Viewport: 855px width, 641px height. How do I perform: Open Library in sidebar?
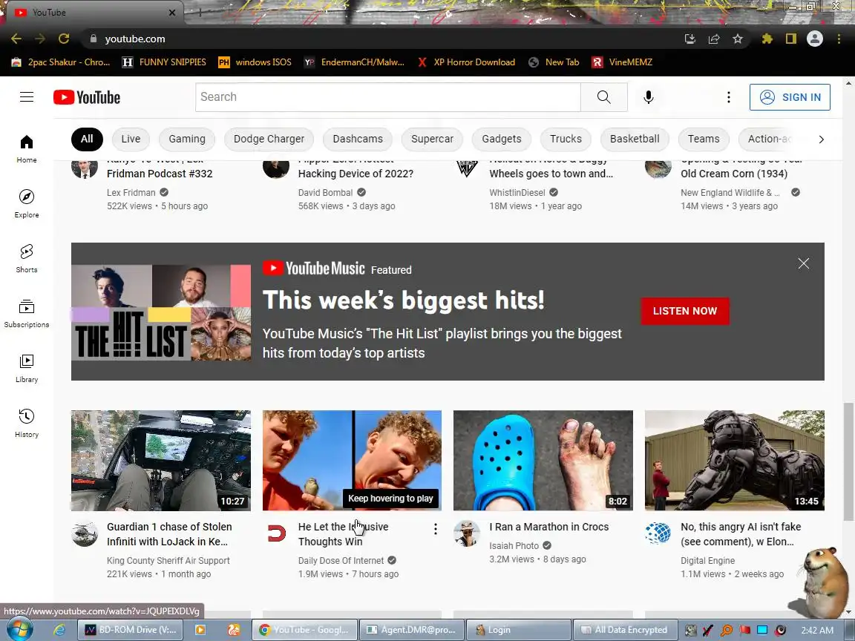point(27,369)
